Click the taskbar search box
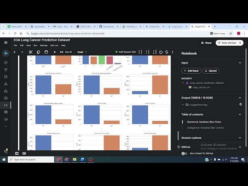The height and width of the screenshot is (186, 248). (31, 160)
